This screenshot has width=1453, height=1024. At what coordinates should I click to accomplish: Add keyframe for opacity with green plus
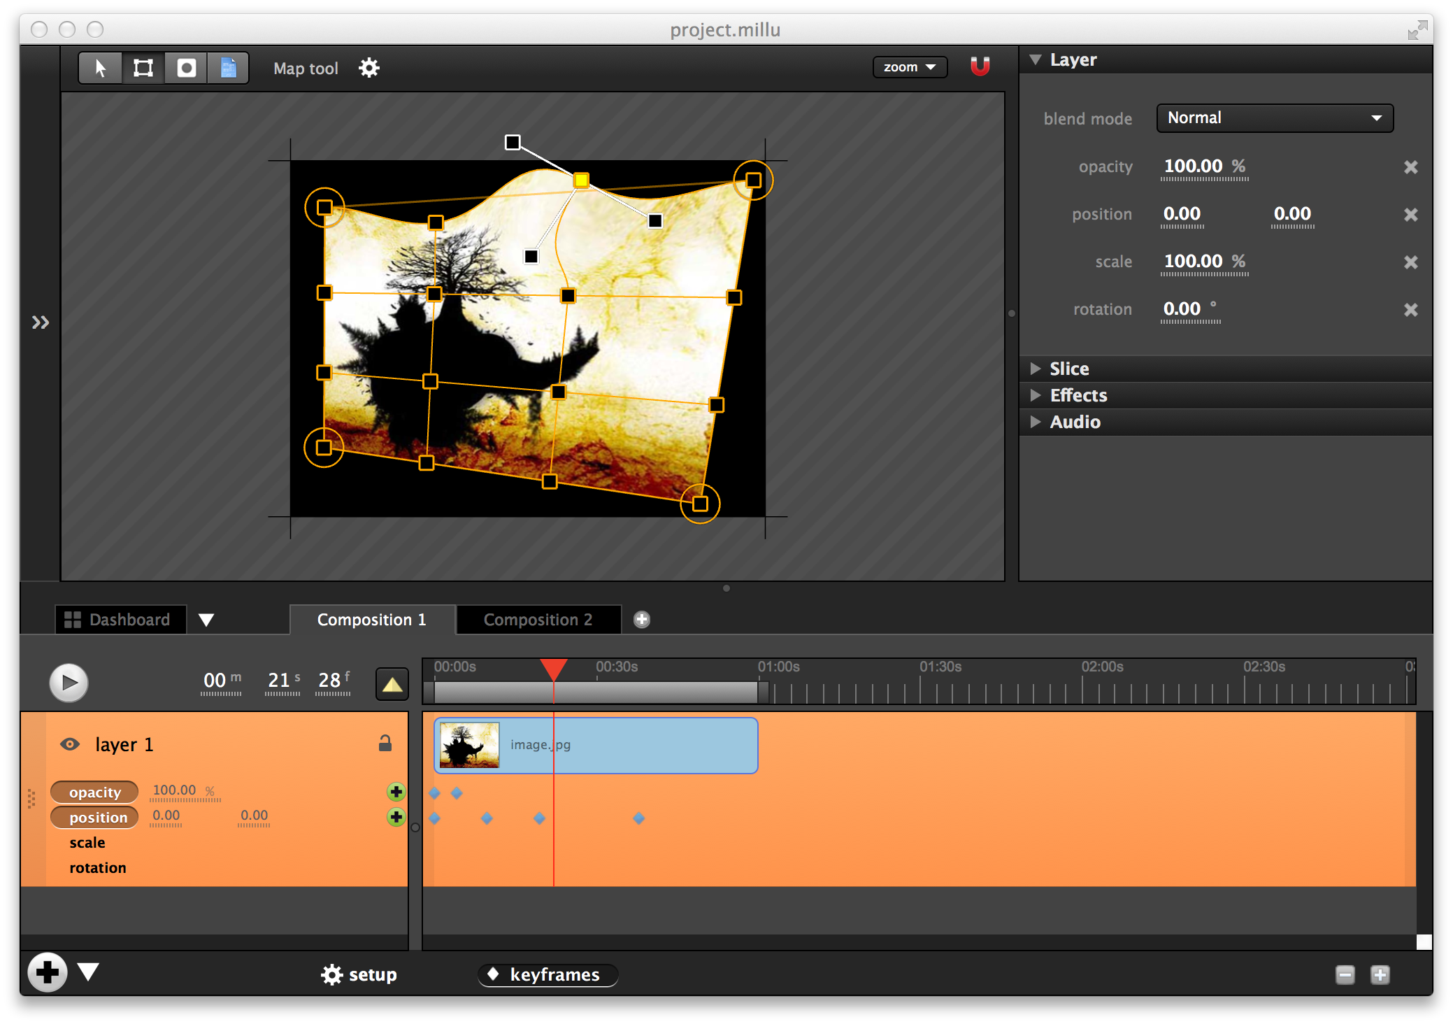coord(396,791)
